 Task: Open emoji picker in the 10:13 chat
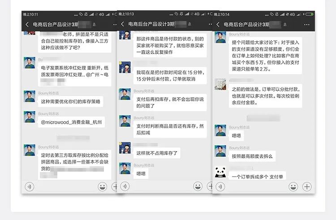coord(198,186)
